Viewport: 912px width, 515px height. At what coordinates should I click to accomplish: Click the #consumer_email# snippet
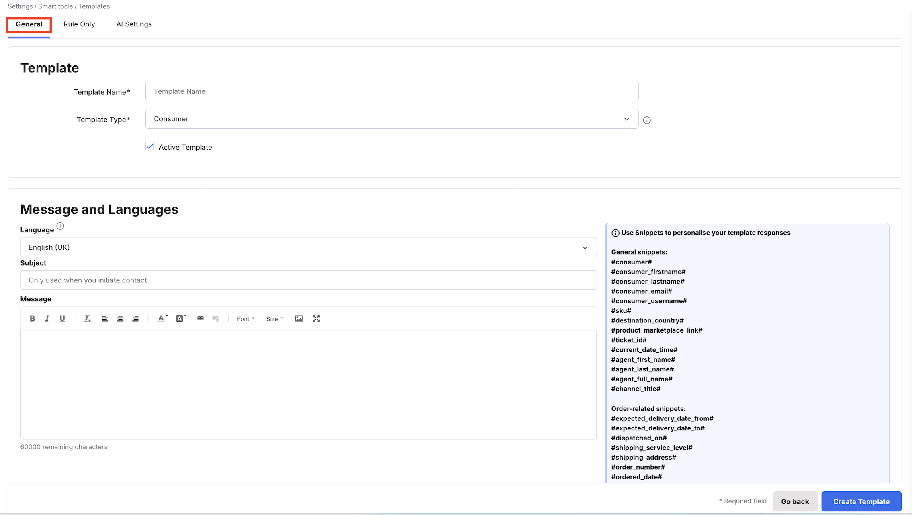coord(642,291)
